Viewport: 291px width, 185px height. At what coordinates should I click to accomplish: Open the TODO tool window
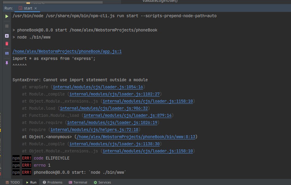click(13, 182)
